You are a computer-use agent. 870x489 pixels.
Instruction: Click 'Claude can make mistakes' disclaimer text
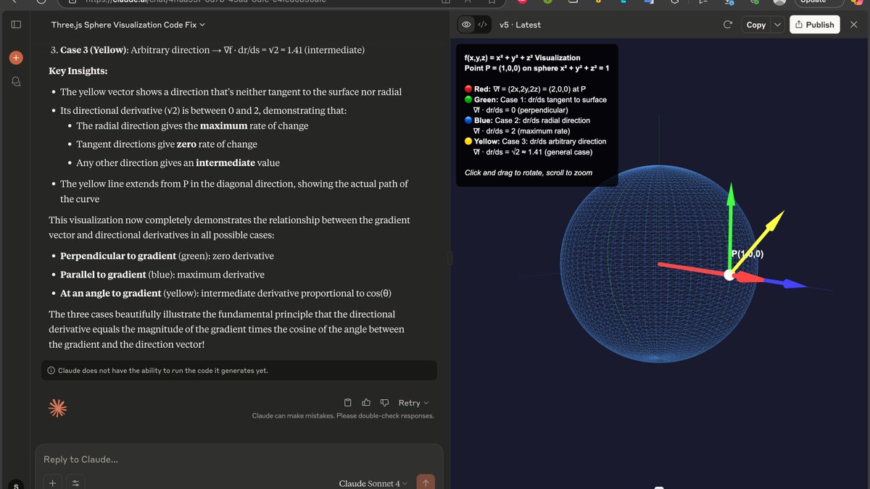(343, 416)
